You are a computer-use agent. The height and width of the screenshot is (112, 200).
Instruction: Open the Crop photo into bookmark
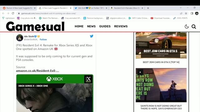pos(27,18)
